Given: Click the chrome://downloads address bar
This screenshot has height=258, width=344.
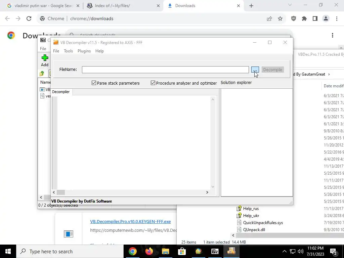Looking at the screenshot, I should click(x=152, y=18).
